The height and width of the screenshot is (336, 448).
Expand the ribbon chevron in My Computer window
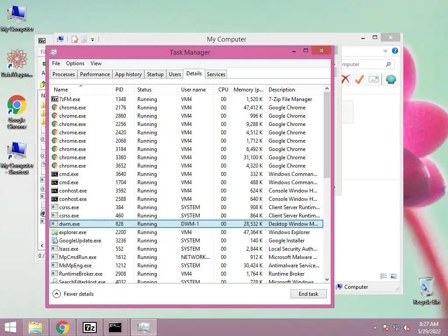385,51
